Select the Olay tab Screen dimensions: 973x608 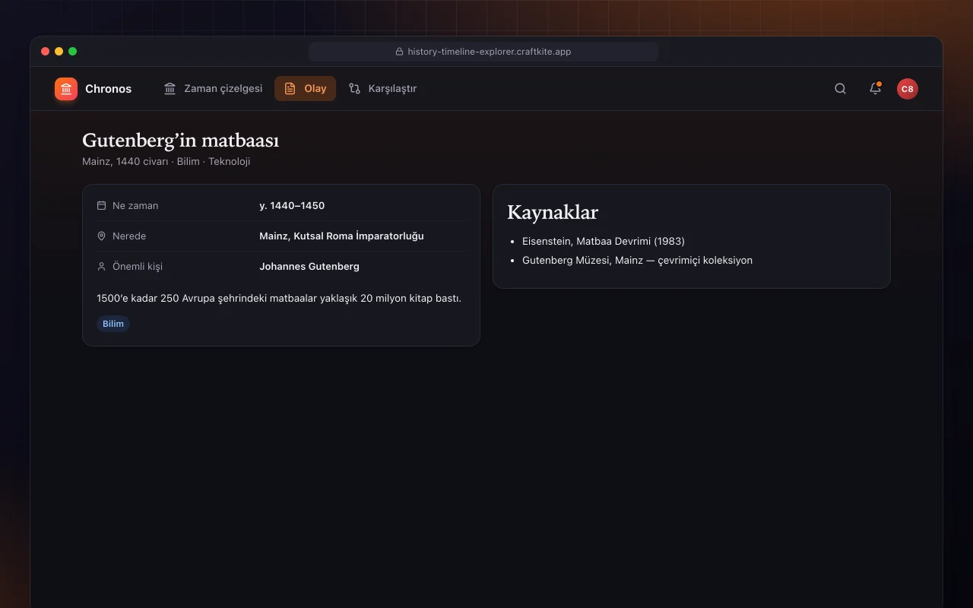[x=305, y=89]
